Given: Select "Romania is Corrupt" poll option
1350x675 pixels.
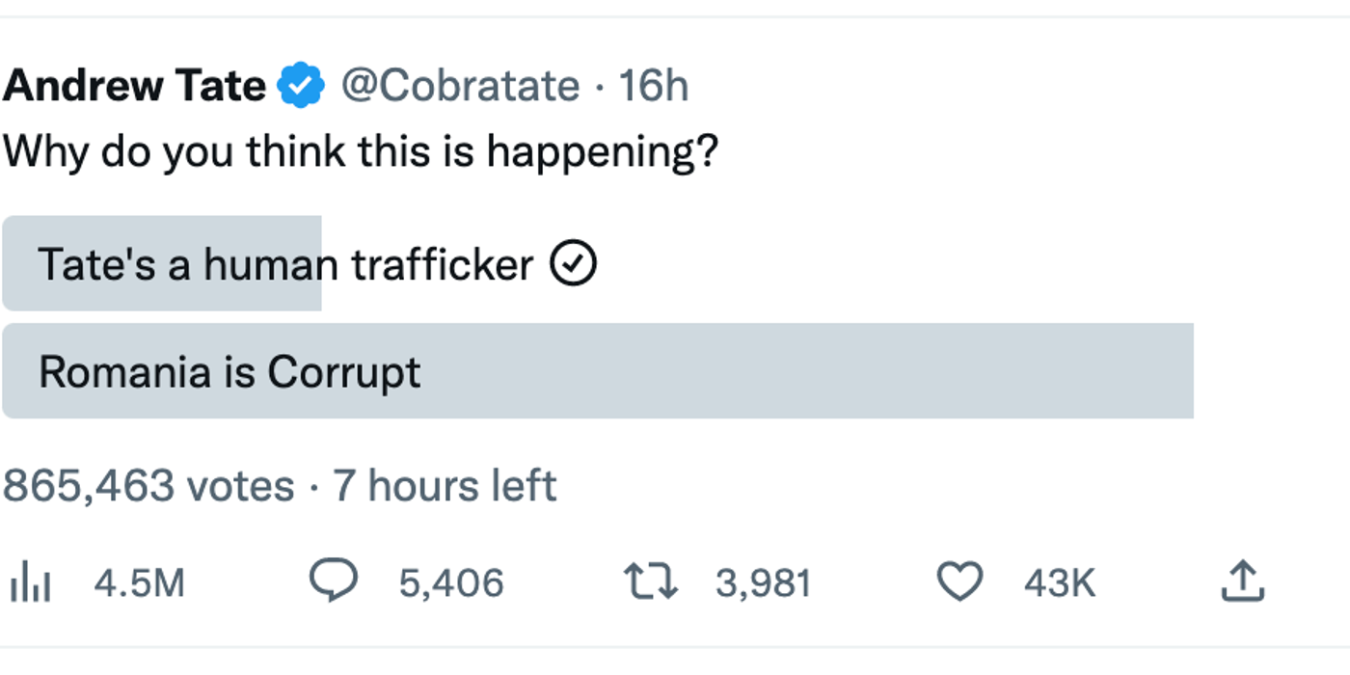Looking at the screenshot, I should [x=229, y=372].
